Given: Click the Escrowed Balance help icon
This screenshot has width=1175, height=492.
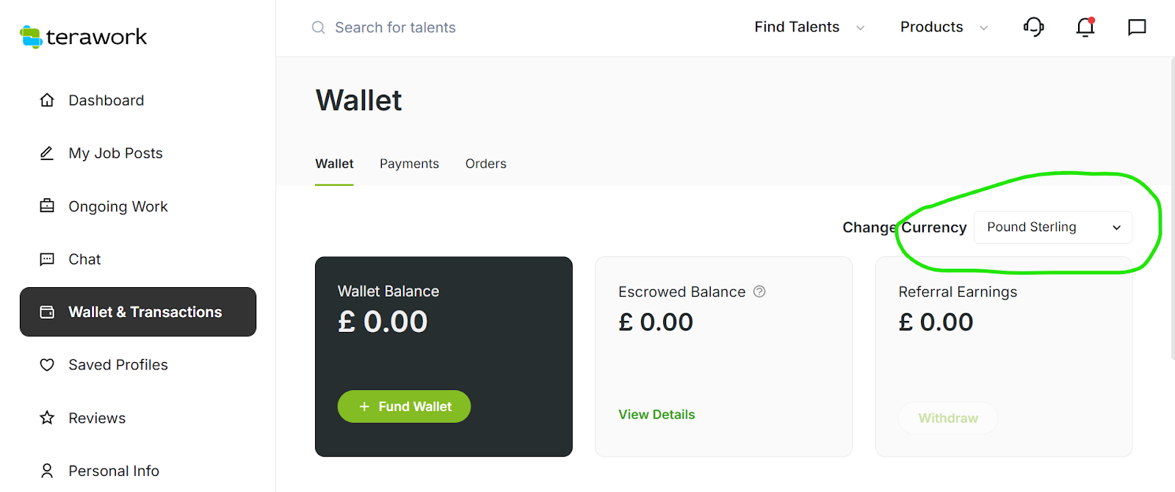Looking at the screenshot, I should pyautogui.click(x=759, y=292).
